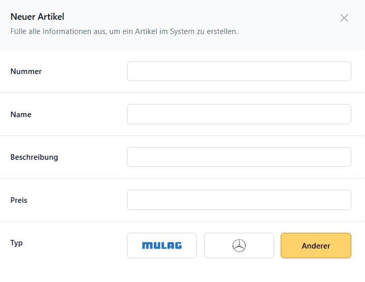Click the Name field label
Viewport: 365px width, 282px height.
tap(21, 115)
